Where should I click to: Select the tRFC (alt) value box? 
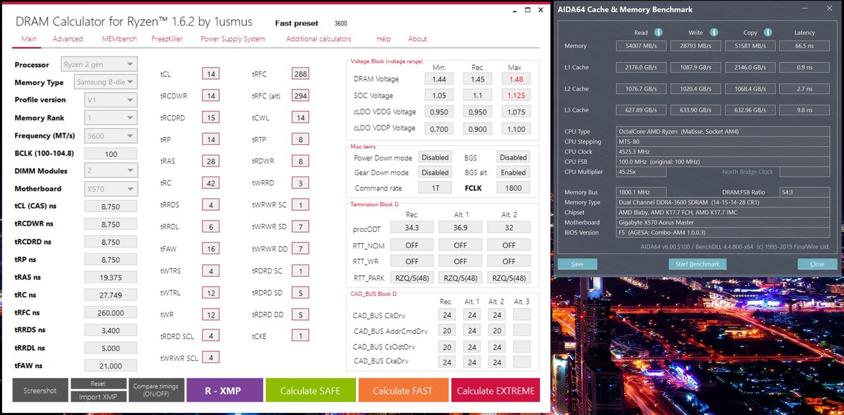tap(301, 96)
